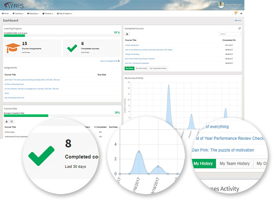The image size is (275, 200).
Task: Open the orange notifications icon
Action: coord(236,13)
